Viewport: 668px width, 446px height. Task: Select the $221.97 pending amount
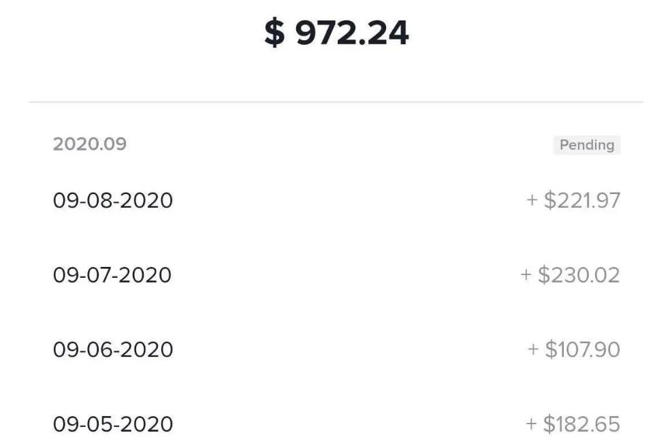click(x=582, y=201)
